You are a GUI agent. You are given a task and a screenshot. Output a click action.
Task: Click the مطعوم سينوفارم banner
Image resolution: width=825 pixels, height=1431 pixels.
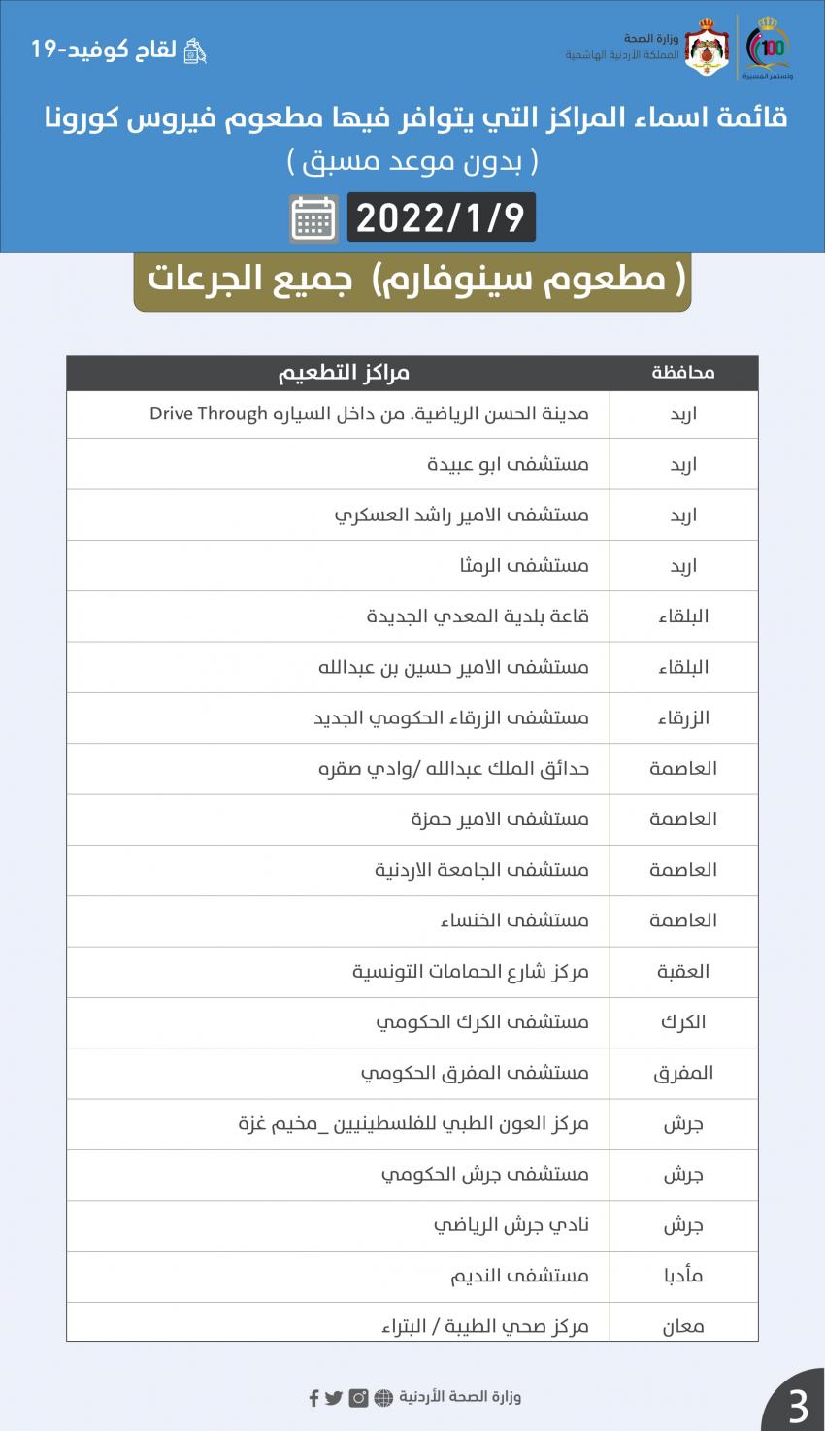click(412, 280)
